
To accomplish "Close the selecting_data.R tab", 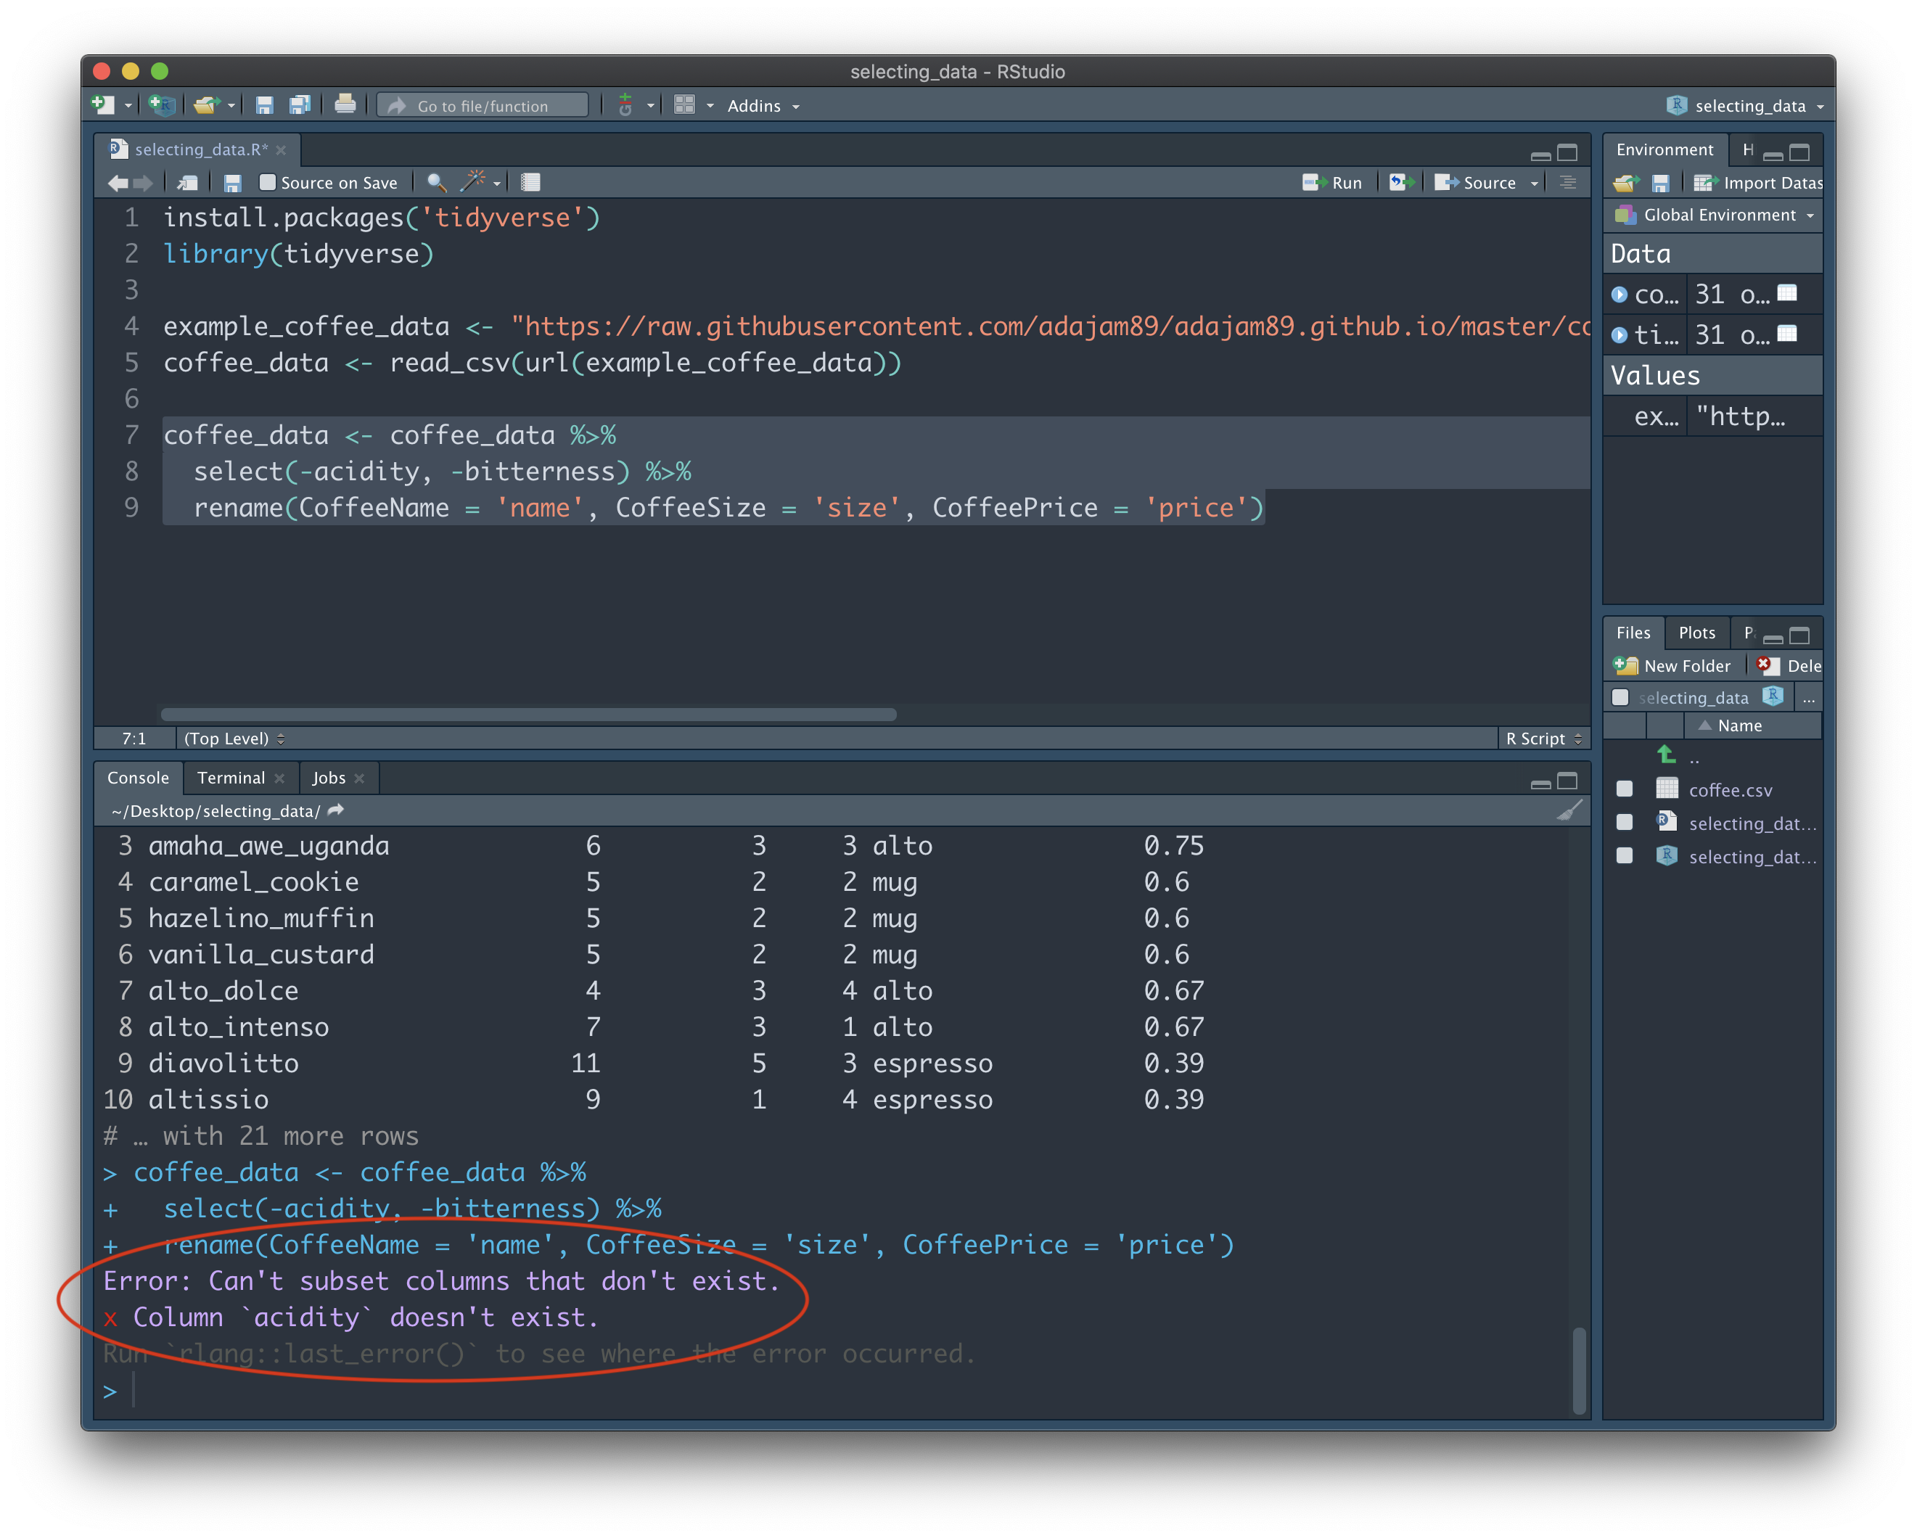I will [281, 149].
